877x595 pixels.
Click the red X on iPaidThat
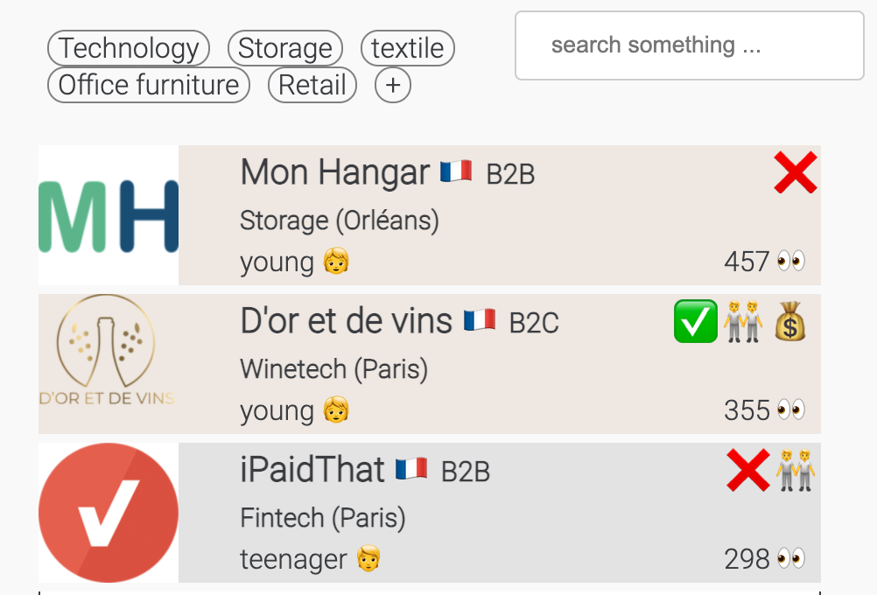click(x=747, y=470)
